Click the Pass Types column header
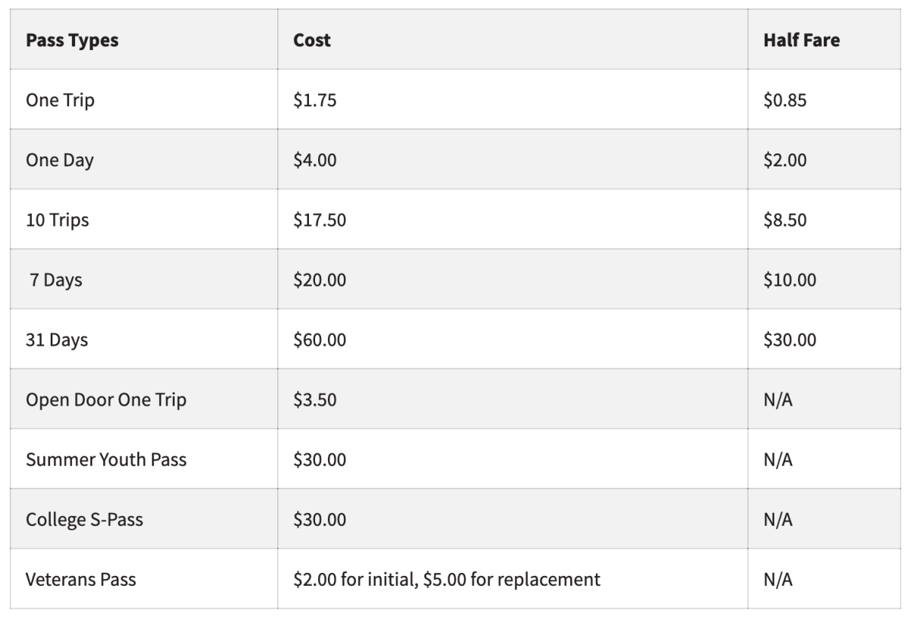911x620 pixels. pos(72,40)
